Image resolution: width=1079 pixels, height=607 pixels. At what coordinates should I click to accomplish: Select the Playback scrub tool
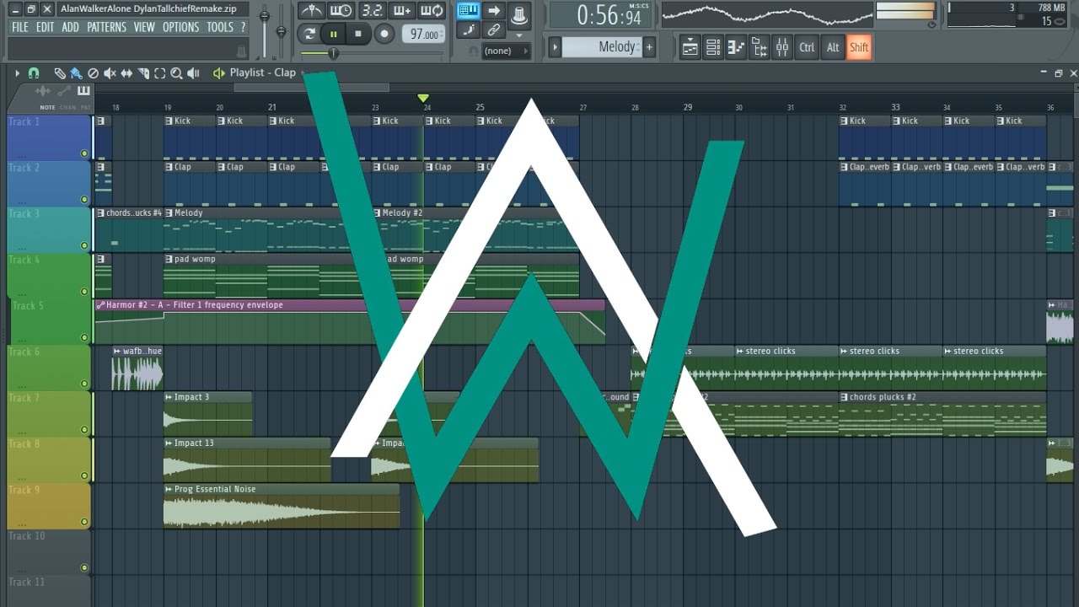click(x=194, y=73)
